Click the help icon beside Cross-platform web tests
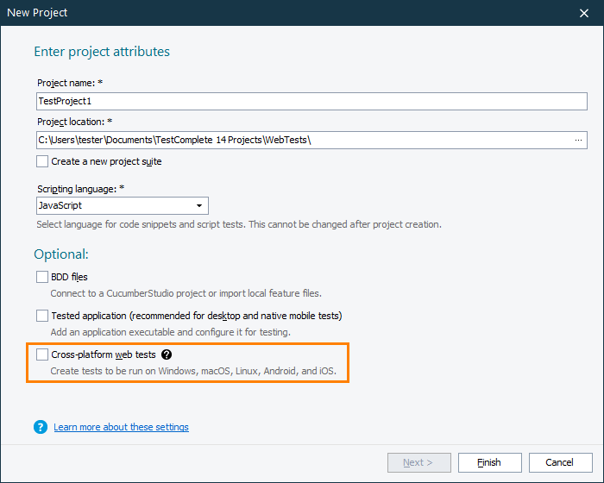The width and height of the screenshot is (604, 483). pos(167,354)
